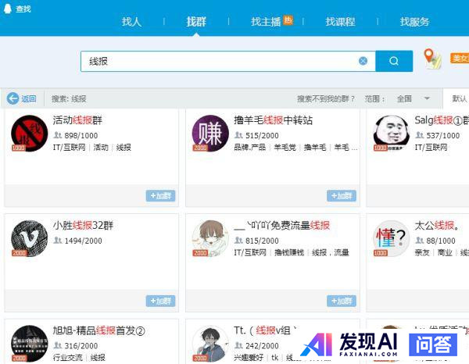Image resolution: width=469 pixels, height=364 pixels.
Task: Click the 品牌.产品 tag
Action: 250,148
